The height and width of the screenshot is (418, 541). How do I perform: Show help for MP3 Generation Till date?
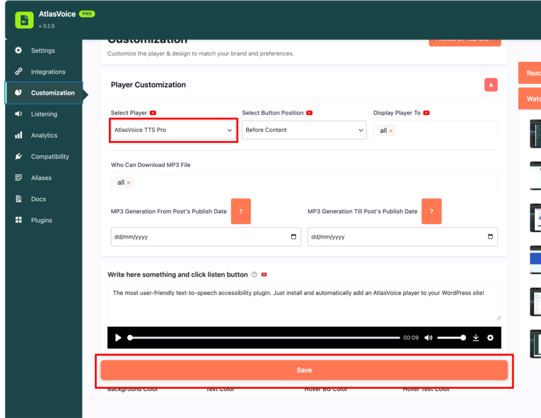(x=431, y=211)
